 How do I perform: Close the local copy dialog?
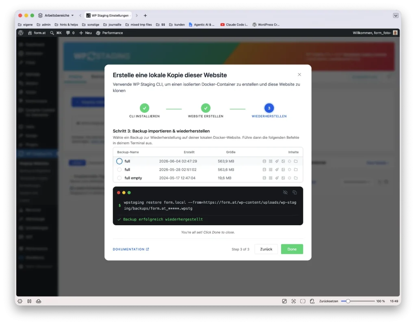point(299,74)
